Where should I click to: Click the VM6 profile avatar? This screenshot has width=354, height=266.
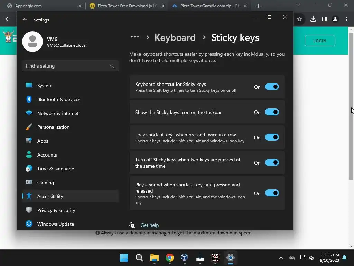[x=32, y=42]
